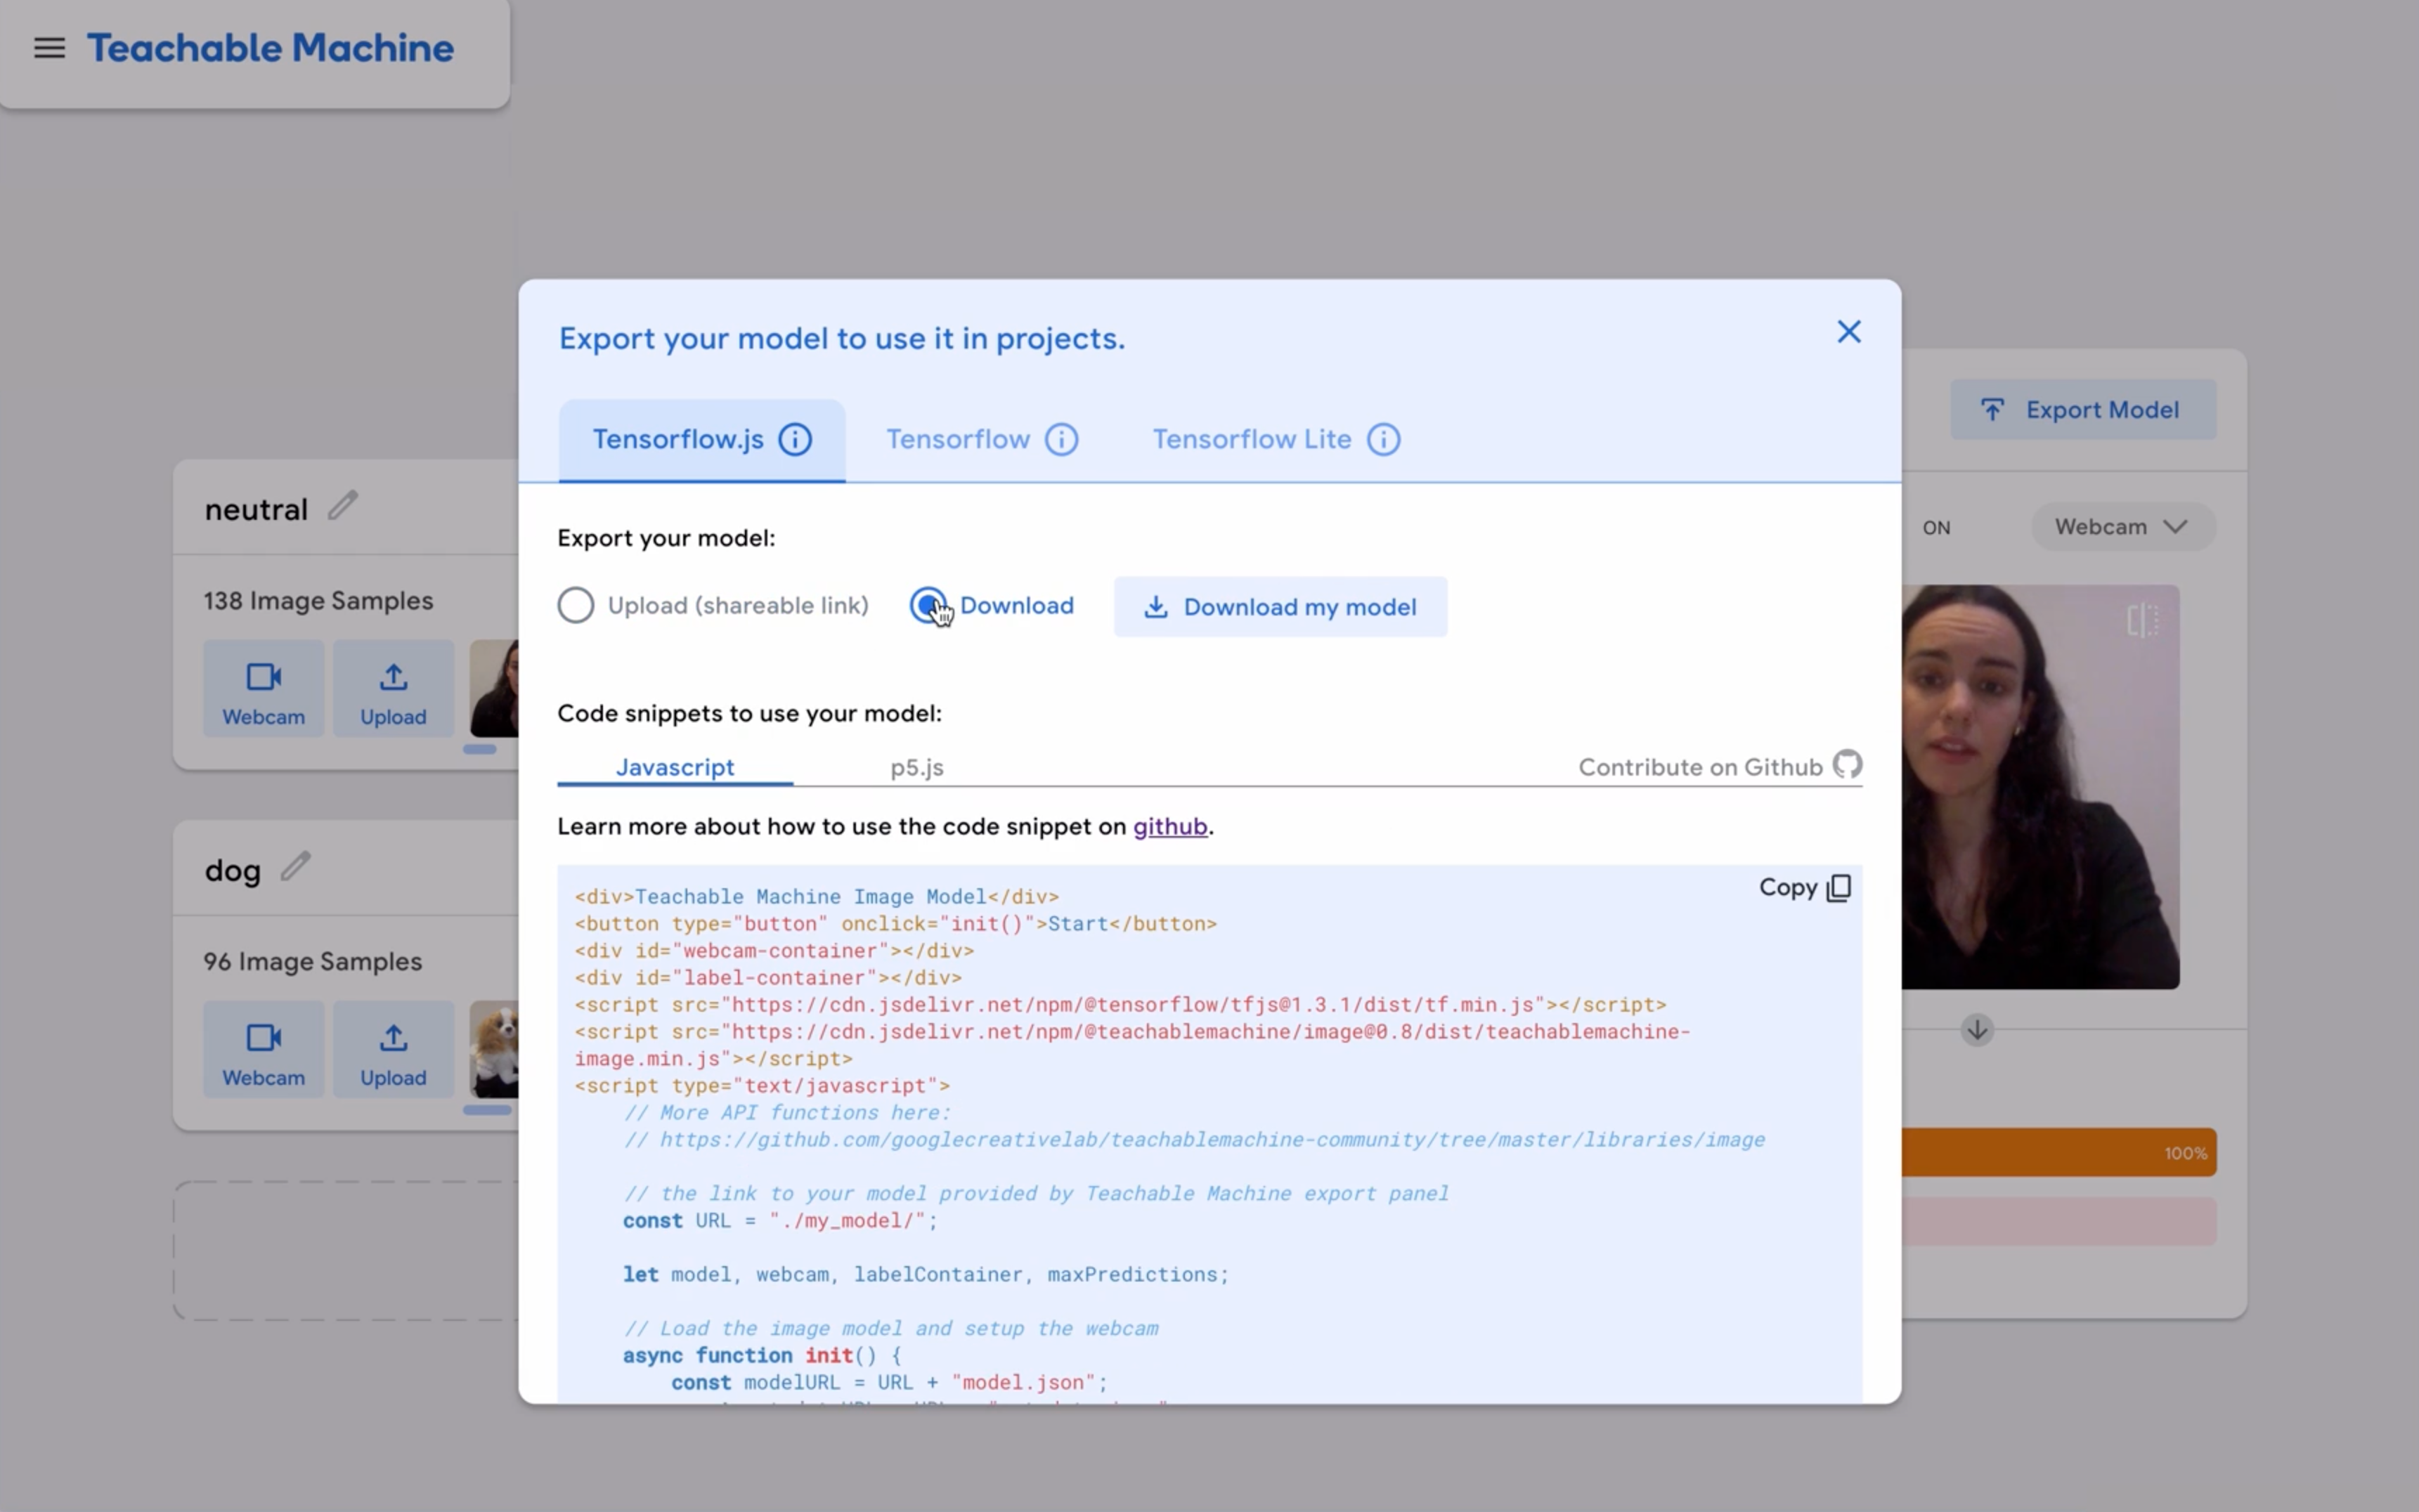Rename the neutral class via pencil icon
The width and height of the screenshot is (2419, 1512).
pos(342,506)
